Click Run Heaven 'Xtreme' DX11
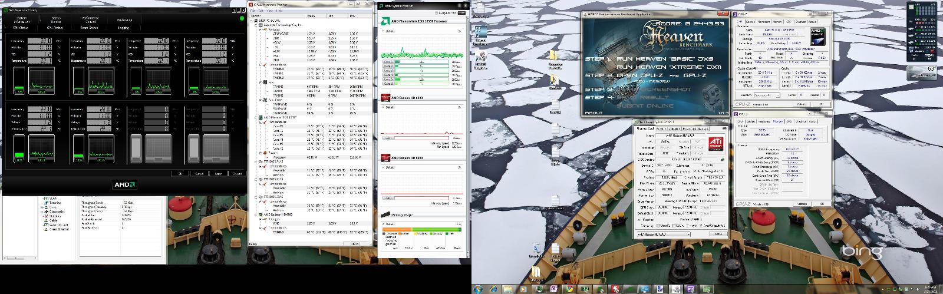943x294 pixels. (x=669, y=67)
